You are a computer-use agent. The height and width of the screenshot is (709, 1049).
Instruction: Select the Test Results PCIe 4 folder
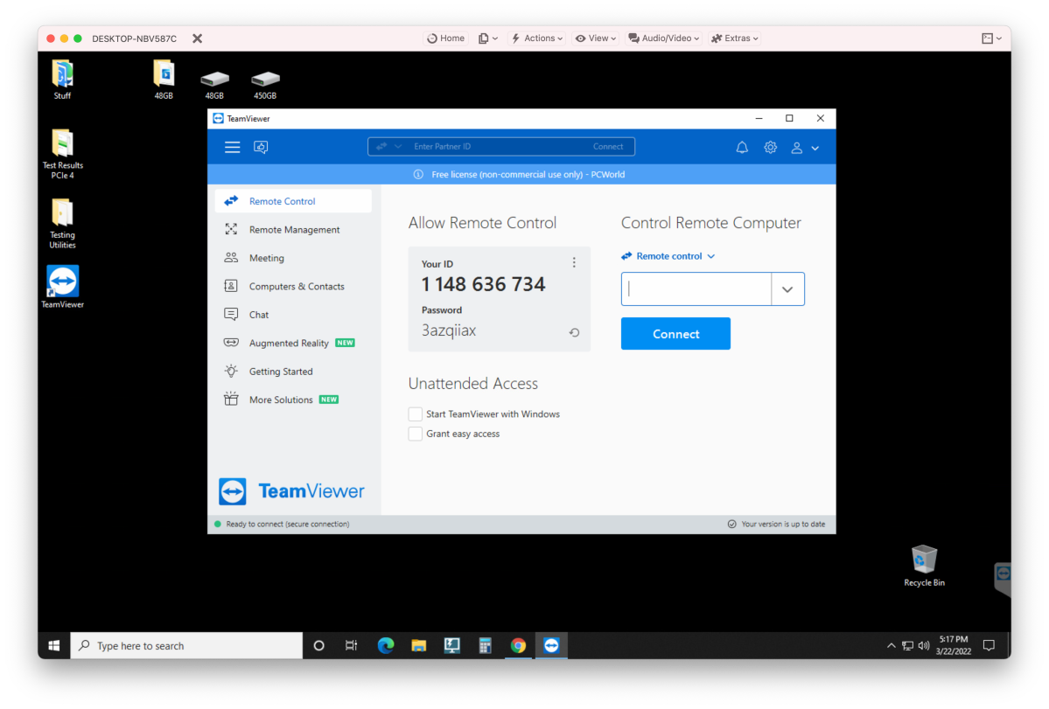coord(62,155)
